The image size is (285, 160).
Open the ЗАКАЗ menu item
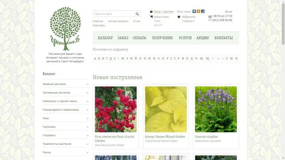pos(123,38)
